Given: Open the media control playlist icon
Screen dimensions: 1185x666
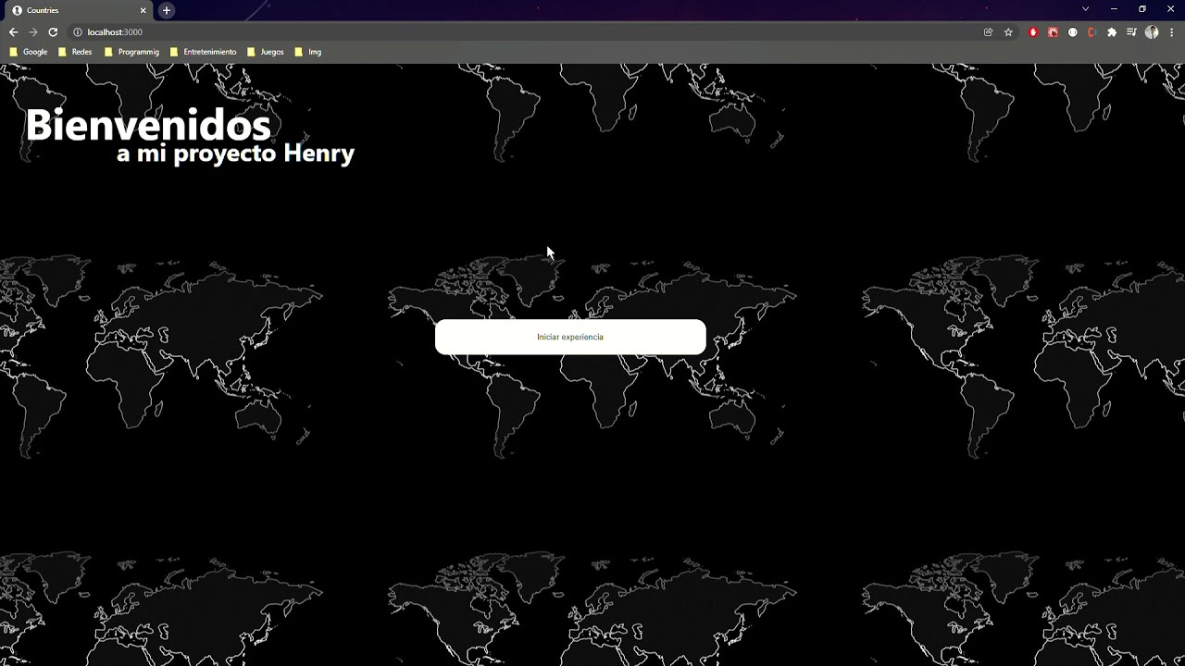Looking at the screenshot, I should click(1131, 32).
